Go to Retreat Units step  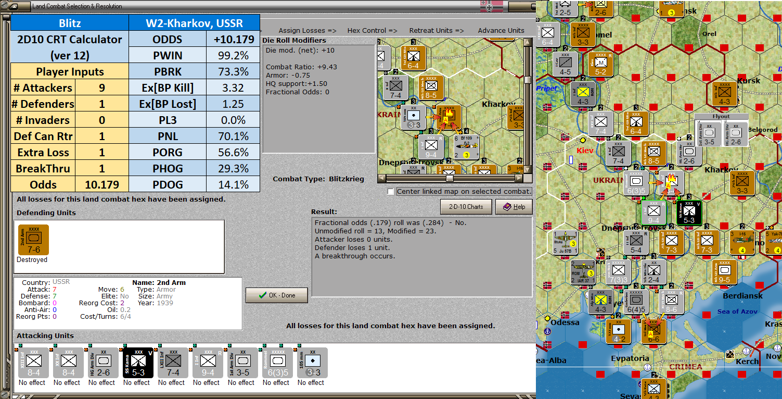tap(437, 31)
